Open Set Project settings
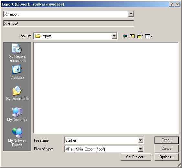The width and height of the screenshot is (182, 168). click(136, 157)
